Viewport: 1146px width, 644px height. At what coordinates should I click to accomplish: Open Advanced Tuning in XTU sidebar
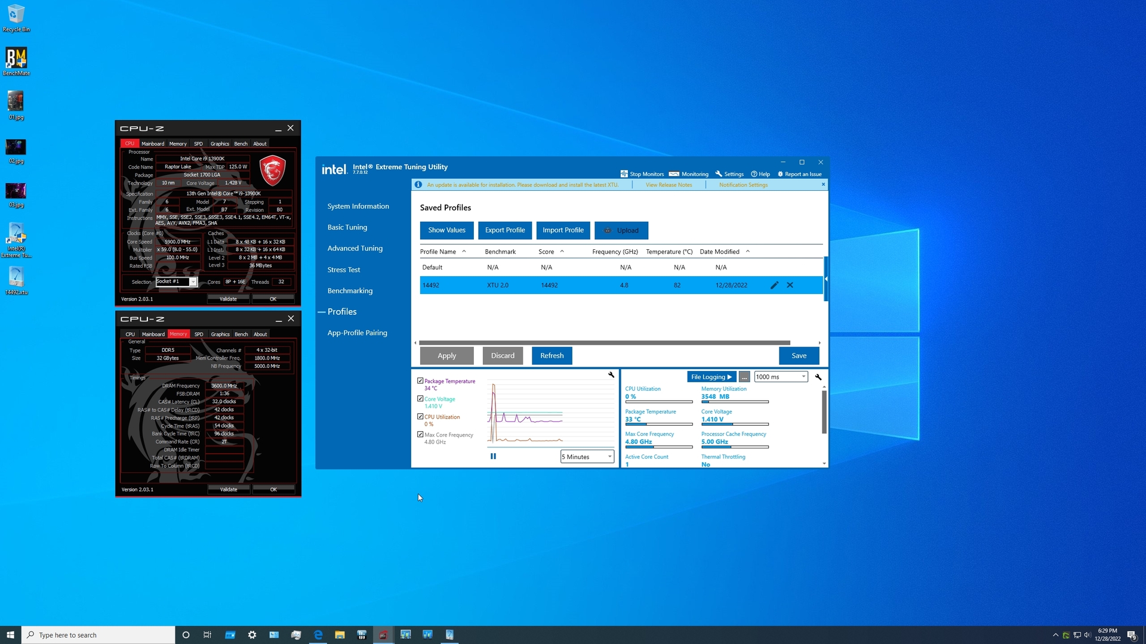(355, 248)
